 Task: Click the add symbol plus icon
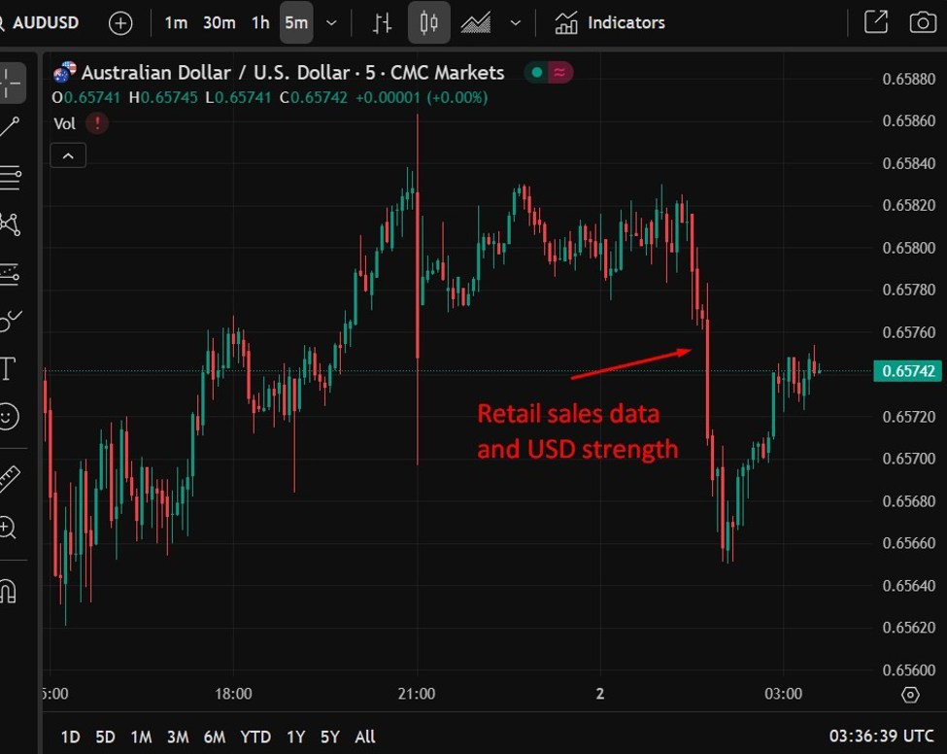coord(120,22)
